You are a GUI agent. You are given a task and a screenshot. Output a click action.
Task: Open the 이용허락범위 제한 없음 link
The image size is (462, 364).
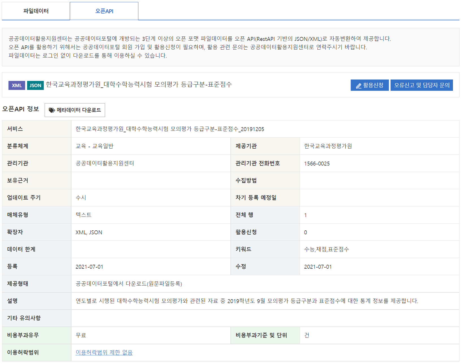[104, 352]
